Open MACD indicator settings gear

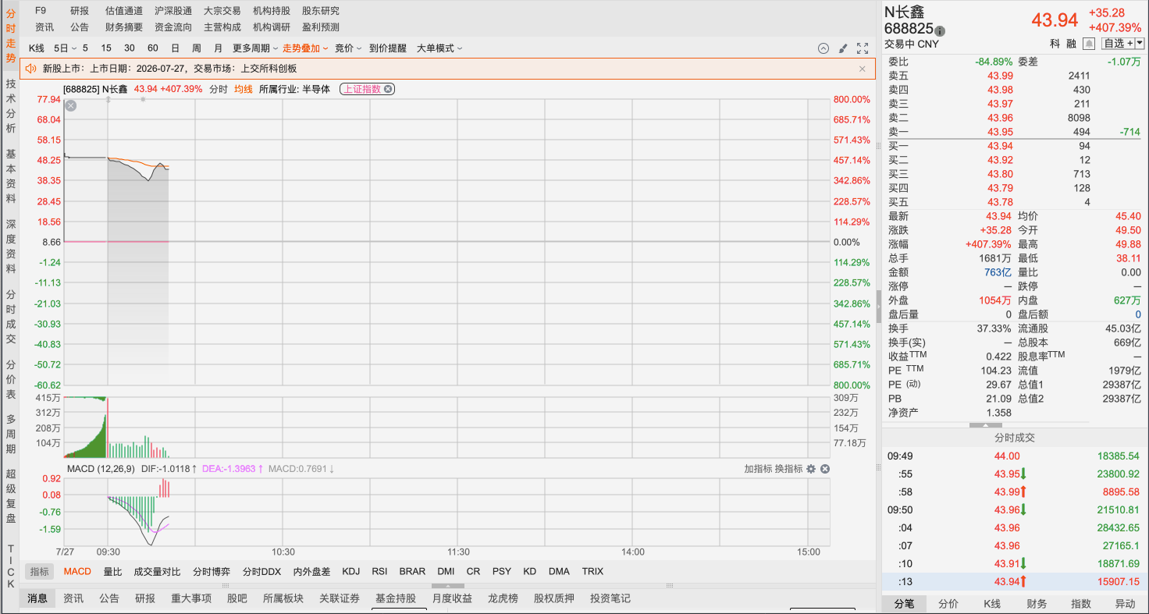811,469
